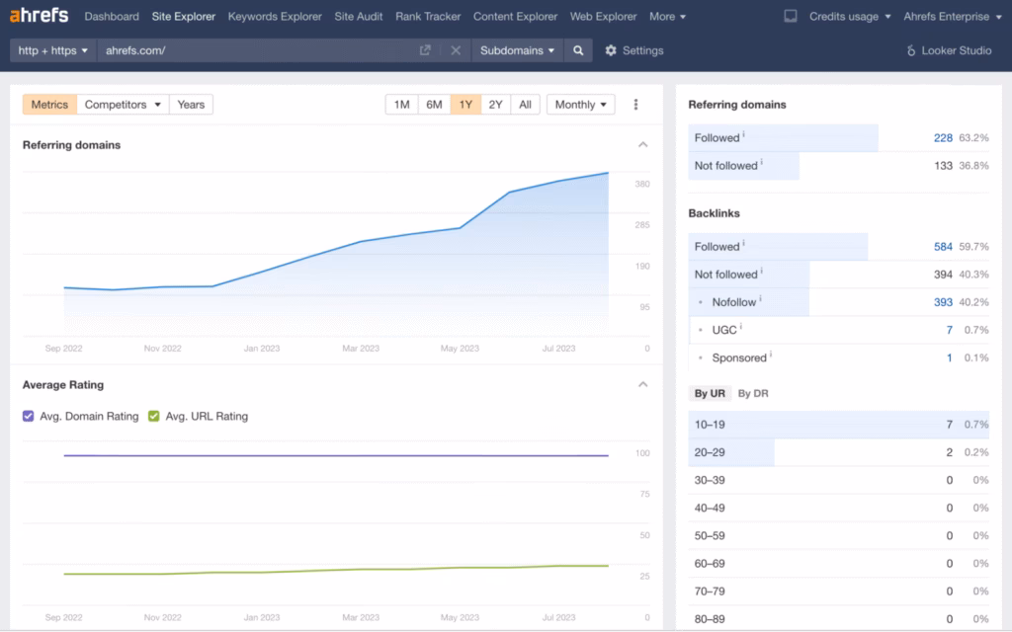This screenshot has height=632, width=1012.
Task: Clear the target URL with the X icon
Action: point(456,50)
